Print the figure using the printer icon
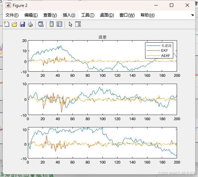The image size is (198, 177). tap(30, 24)
